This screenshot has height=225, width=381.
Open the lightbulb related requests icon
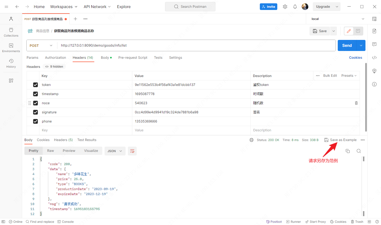tap(374, 71)
